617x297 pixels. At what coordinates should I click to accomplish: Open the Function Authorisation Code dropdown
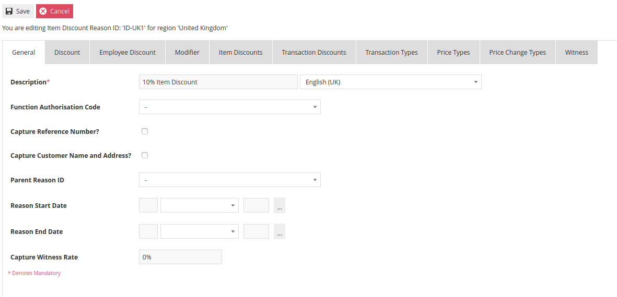pos(230,107)
